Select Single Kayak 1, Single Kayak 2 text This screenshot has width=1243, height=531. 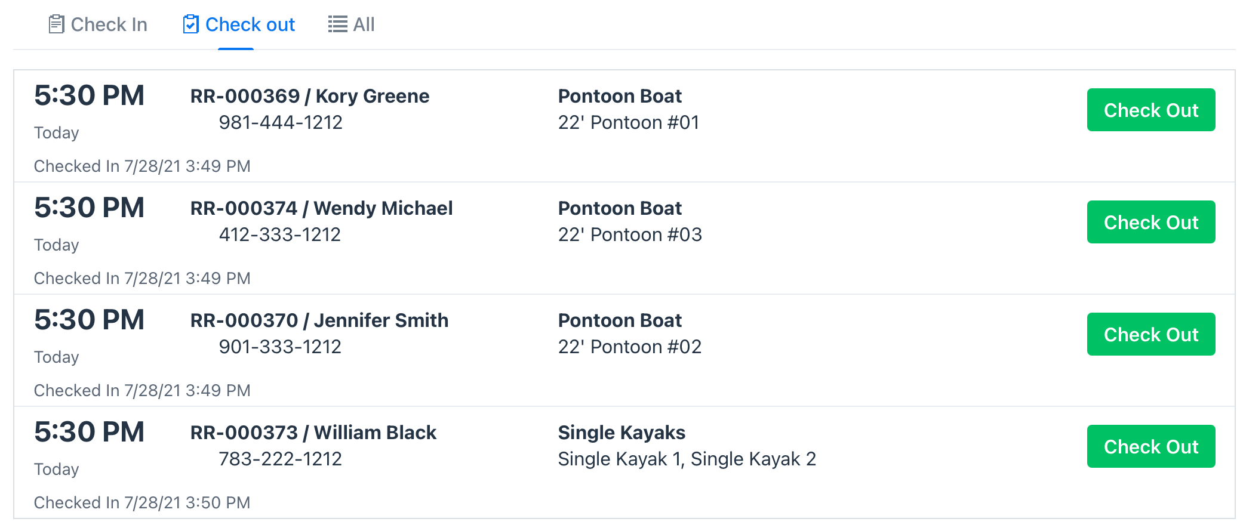[687, 459]
